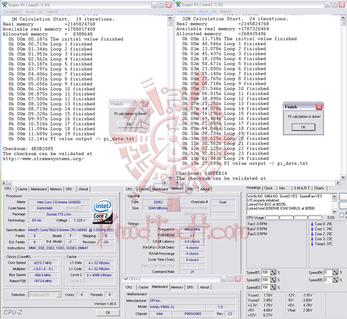Open Help(H) menu in right Super PI window
The height and width of the screenshot is (319, 347).
[226, 12]
